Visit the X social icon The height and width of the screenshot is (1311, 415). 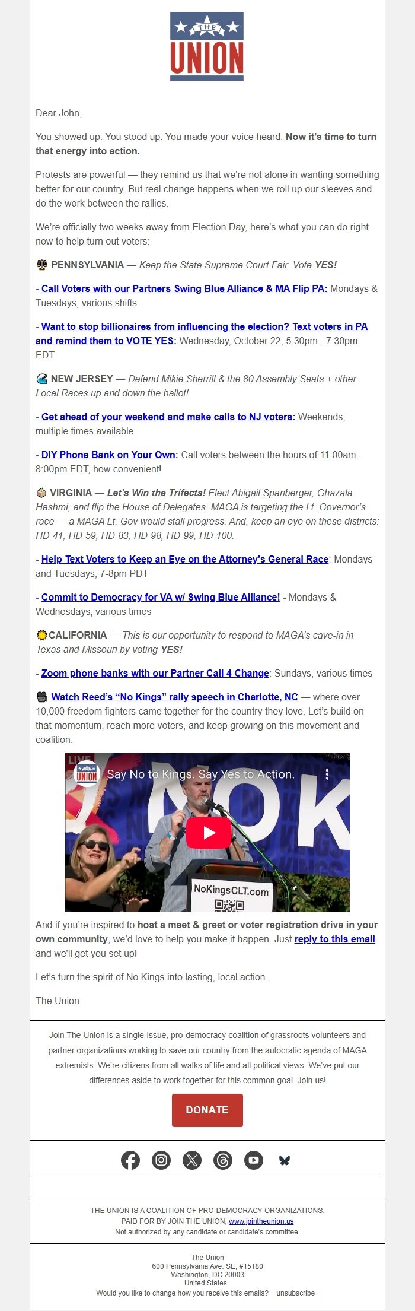tap(192, 1160)
